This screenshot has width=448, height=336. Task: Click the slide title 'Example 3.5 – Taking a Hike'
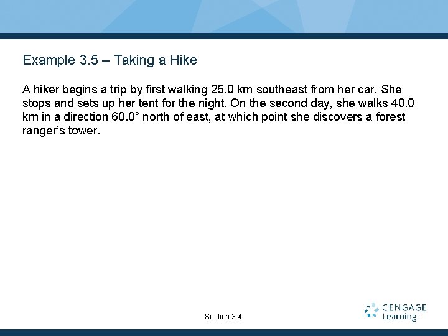(110, 60)
